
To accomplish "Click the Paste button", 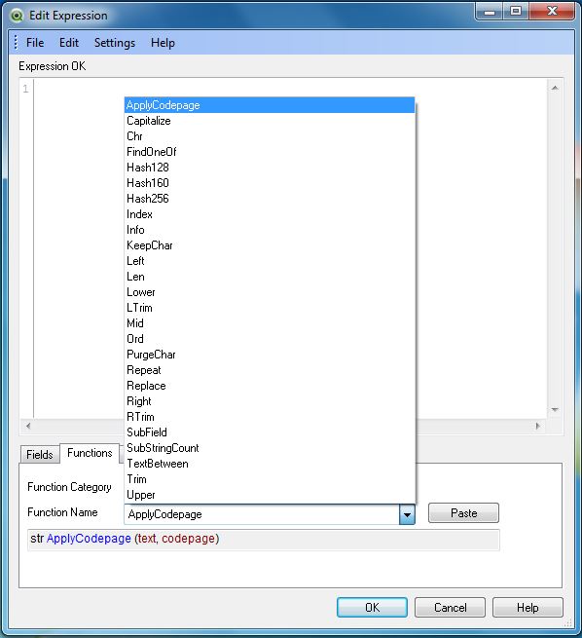I will point(463,513).
